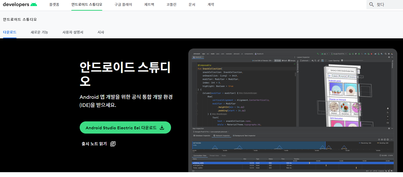The image size is (403, 177).
Task: Open the jetsnack process dropdown in Layout Inspector
Action: pos(305,61)
